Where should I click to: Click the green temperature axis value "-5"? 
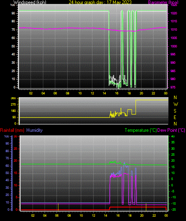pos(172,191)
